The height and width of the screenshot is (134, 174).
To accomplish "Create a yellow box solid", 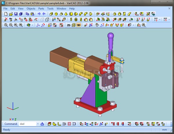I will [50, 14].
